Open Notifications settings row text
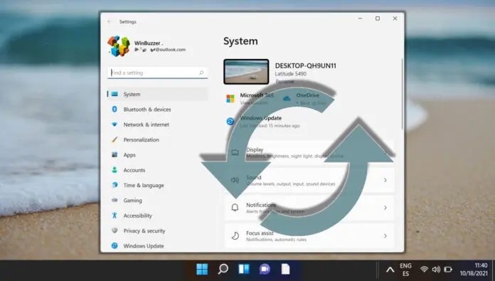Image resolution: width=495 pixels, height=281 pixels. click(276, 208)
